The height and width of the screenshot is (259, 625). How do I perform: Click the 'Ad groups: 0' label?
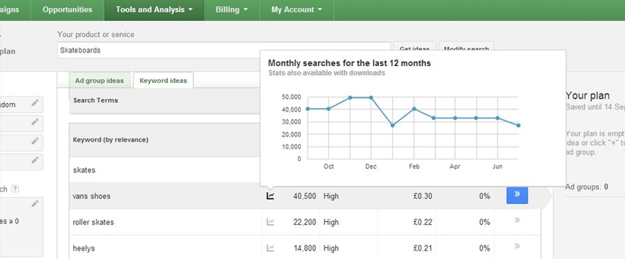[x=587, y=187]
